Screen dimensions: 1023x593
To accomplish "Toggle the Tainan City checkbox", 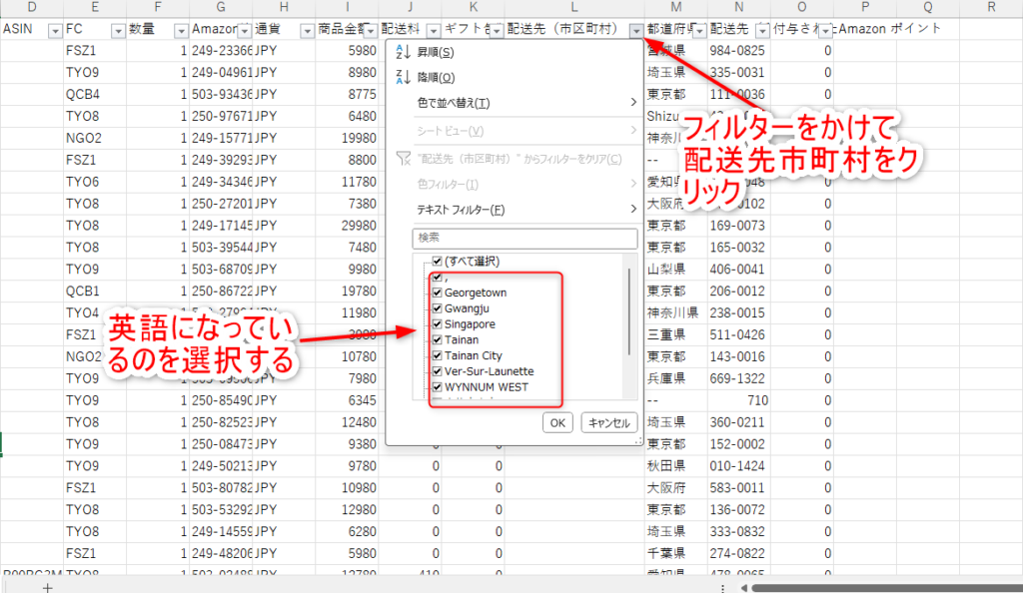I will pyautogui.click(x=438, y=355).
